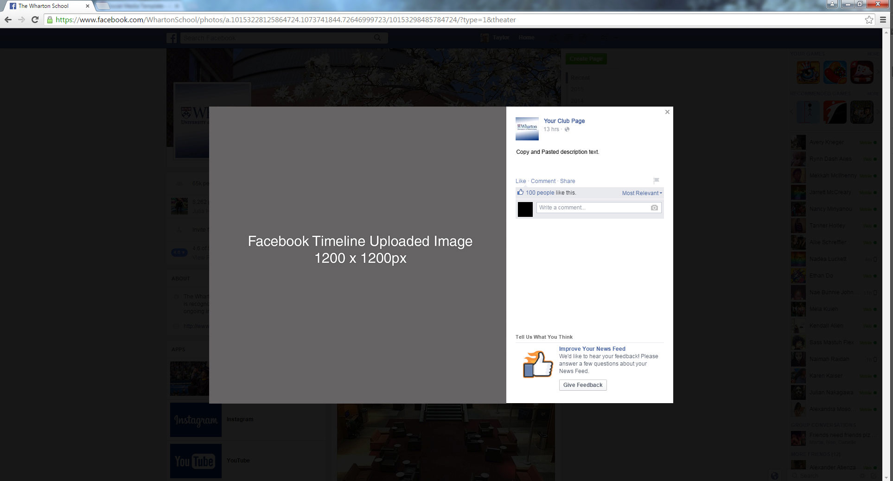Viewport: 893px width, 481px height.
Task: Reload the page with the refresh icon
Action: 35,19
